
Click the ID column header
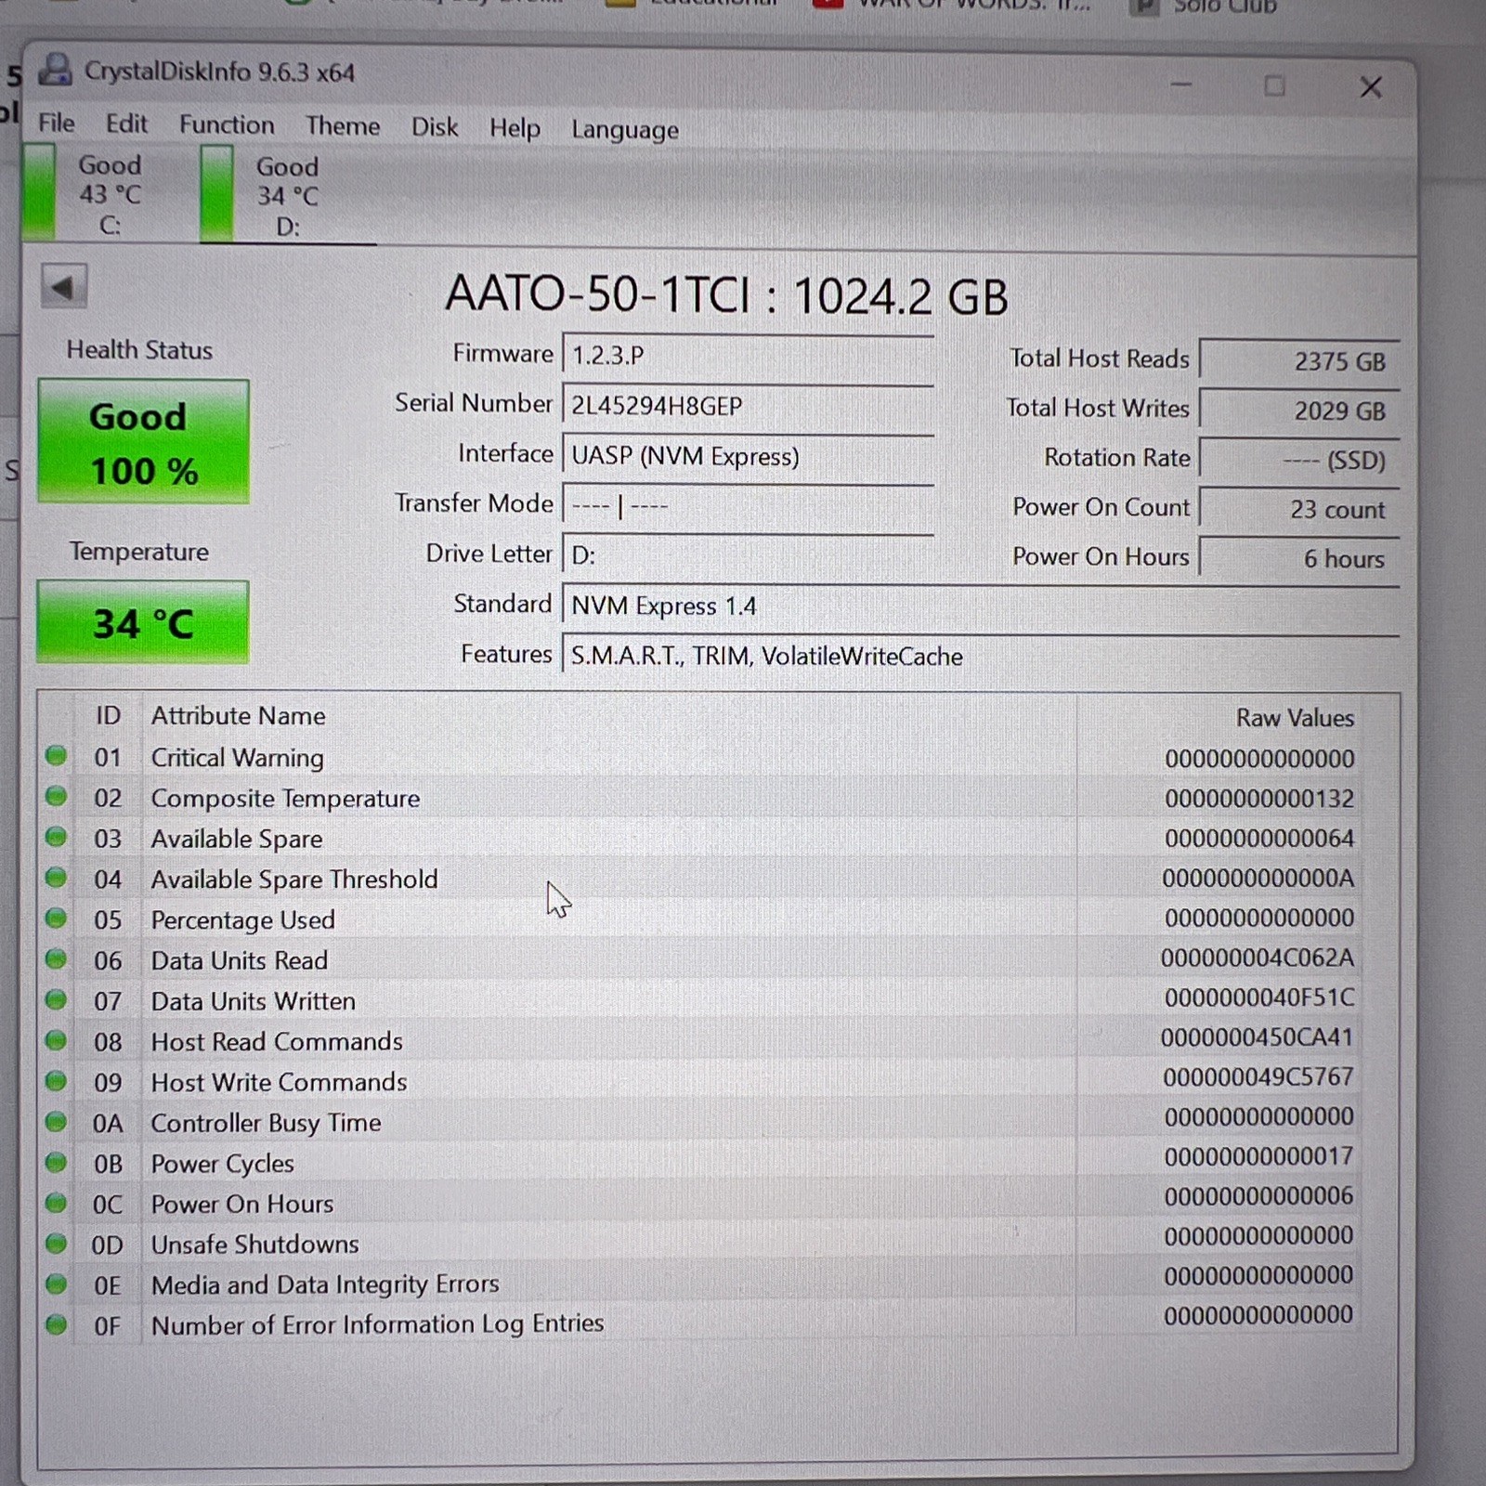pos(108,715)
